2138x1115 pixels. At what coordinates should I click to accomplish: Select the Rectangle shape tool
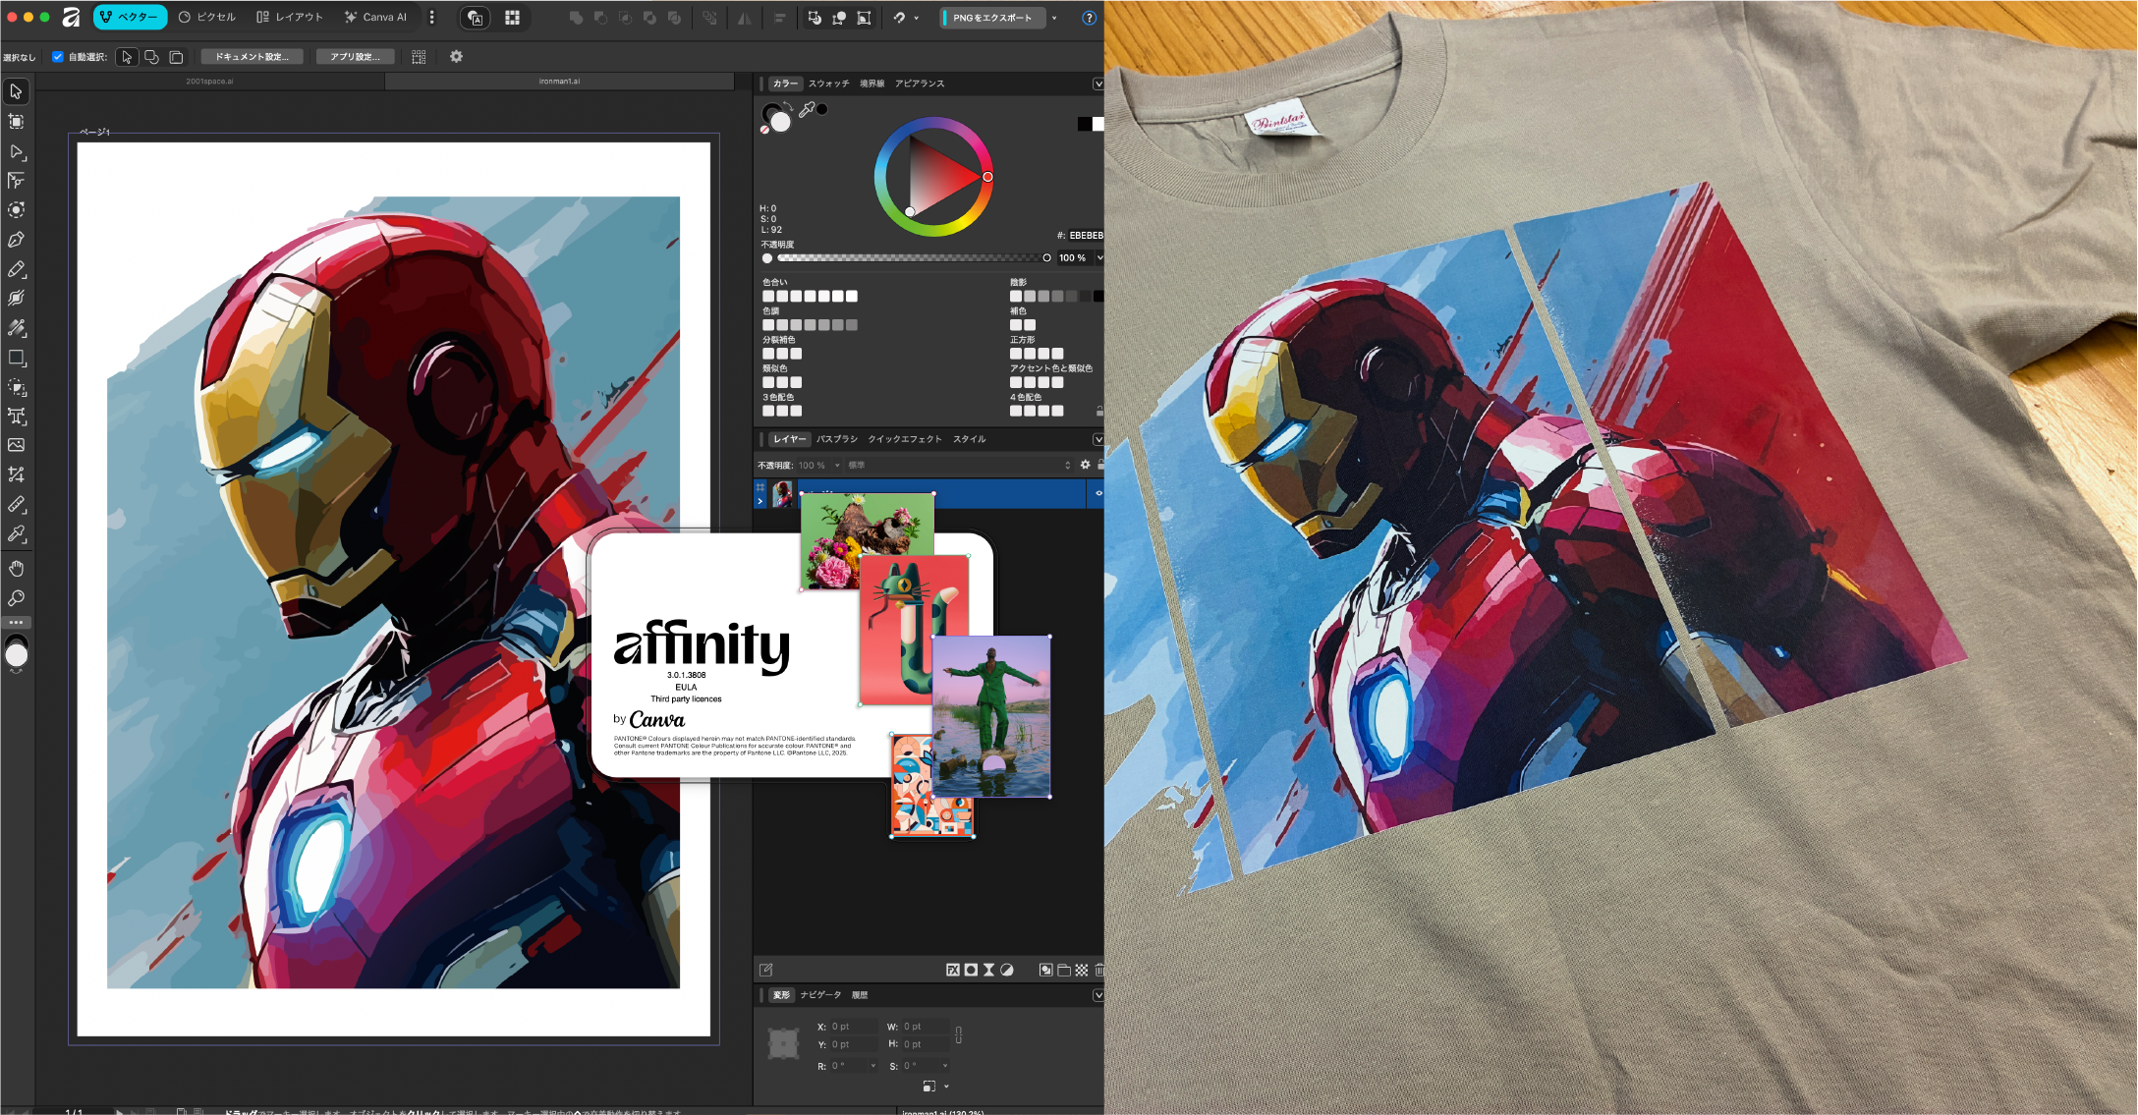click(17, 358)
